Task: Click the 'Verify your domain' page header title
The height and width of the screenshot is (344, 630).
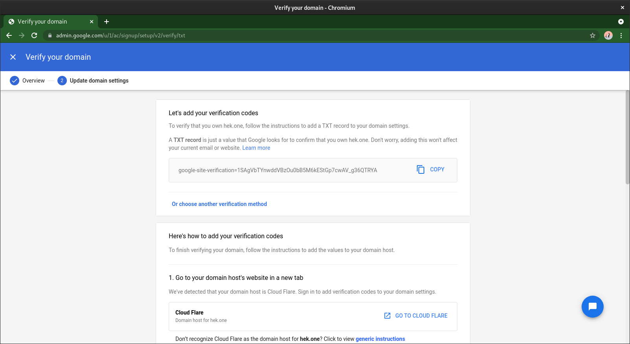Action: (58, 57)
